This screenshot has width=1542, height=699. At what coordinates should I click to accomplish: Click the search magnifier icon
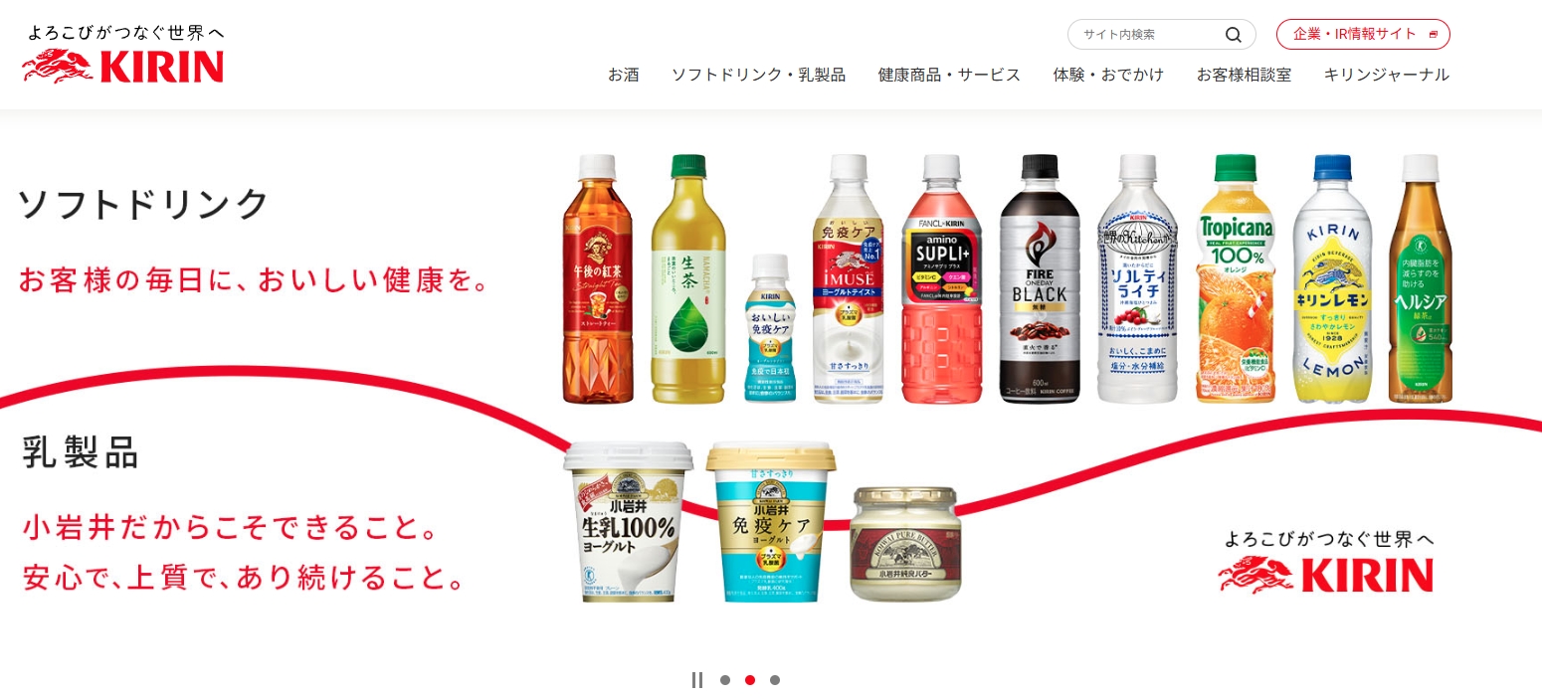(x=1233, y=35)
